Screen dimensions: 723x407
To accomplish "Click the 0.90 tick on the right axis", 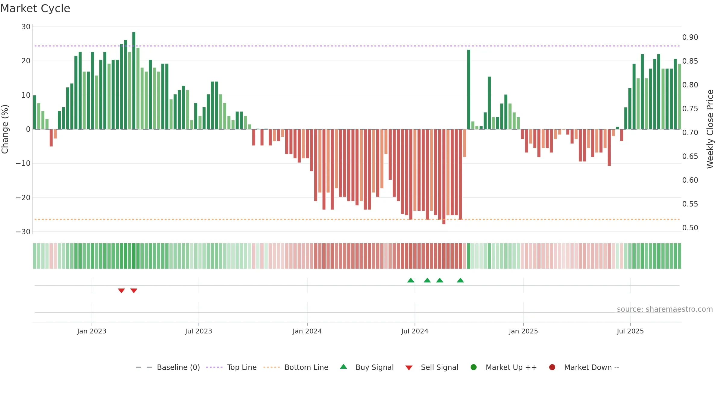I will click(690, 37).
